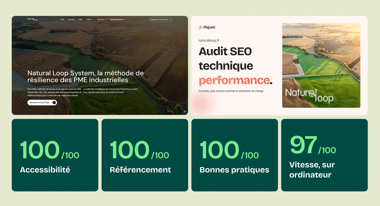Click the naturalloop.fr domain text
Image resolution: width=380 pixels, height=206 pixels.
[x=209, y=40]
